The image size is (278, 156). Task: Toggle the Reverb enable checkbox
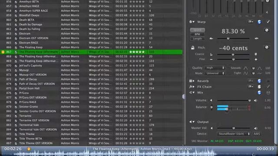(x=268, y=81)
